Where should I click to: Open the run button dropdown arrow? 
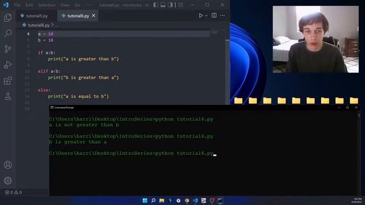pyautogui.click(x=206, y=15)
